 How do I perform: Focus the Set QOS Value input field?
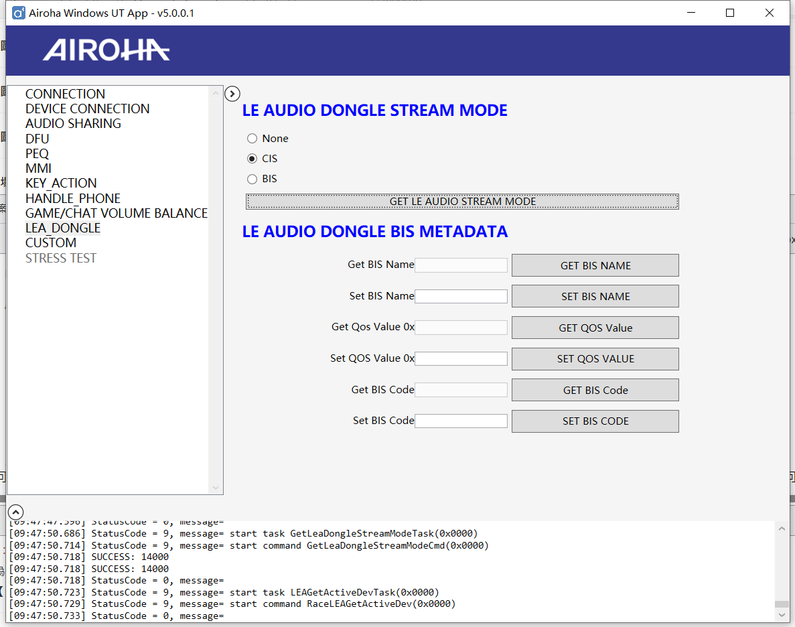click(x=461, y=358)
